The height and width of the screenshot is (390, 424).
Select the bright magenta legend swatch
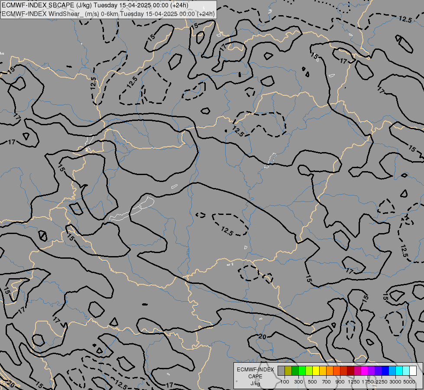[x=364, y=370]
